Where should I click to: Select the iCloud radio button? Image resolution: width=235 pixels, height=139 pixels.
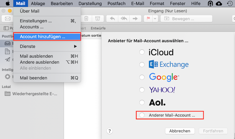142,52
